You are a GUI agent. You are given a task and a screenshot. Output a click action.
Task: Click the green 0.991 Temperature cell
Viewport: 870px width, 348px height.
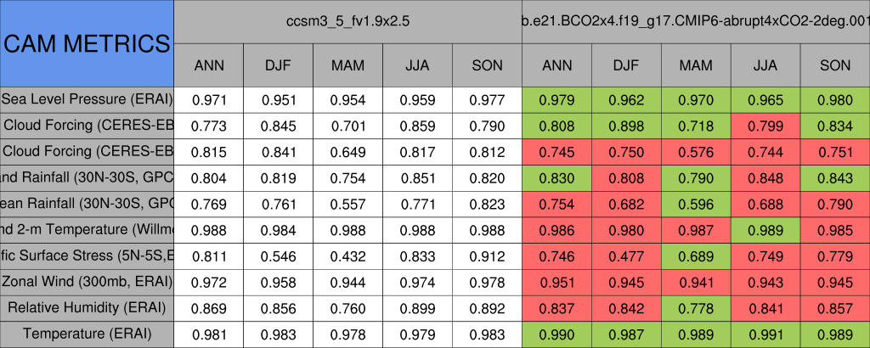click(x=765, y=334)
